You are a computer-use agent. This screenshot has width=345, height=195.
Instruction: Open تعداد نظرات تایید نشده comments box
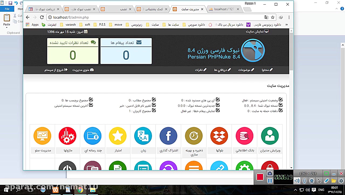click(73, 51)
